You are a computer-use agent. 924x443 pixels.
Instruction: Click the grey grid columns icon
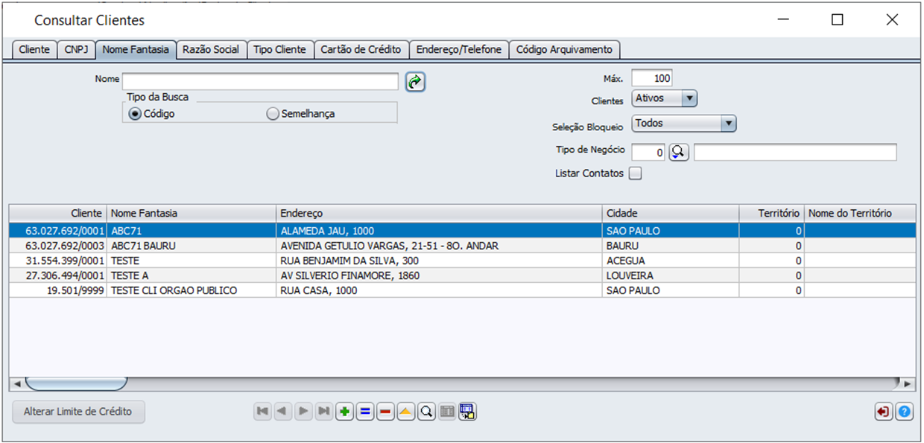[447, 412]
